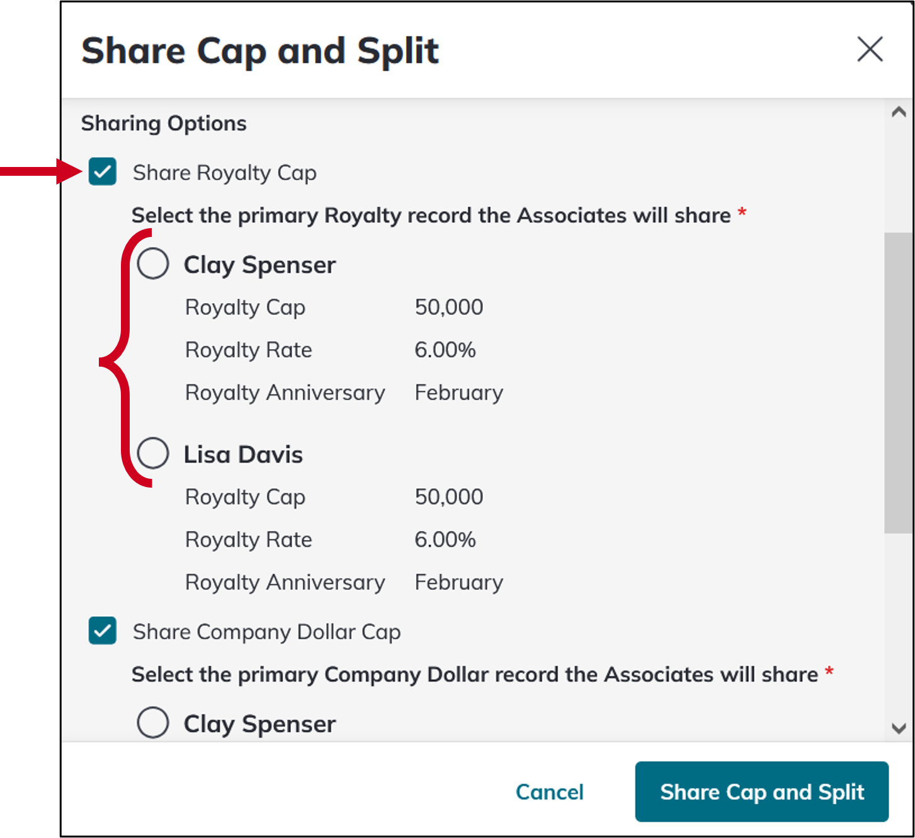The image size is (915, 838).
Task: Click the Share Cap and Split dialog title
Action: pyautogui.click(x=259, y=50)
